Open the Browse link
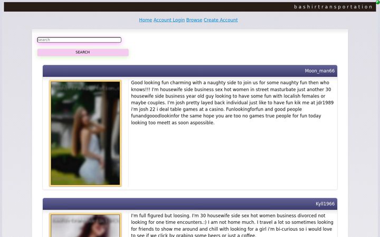Screen dimensions: 380x237 pos(194,20)
